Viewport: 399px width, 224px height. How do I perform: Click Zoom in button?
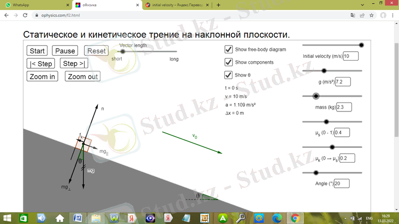pyautogui.click(x=42, y=77)
